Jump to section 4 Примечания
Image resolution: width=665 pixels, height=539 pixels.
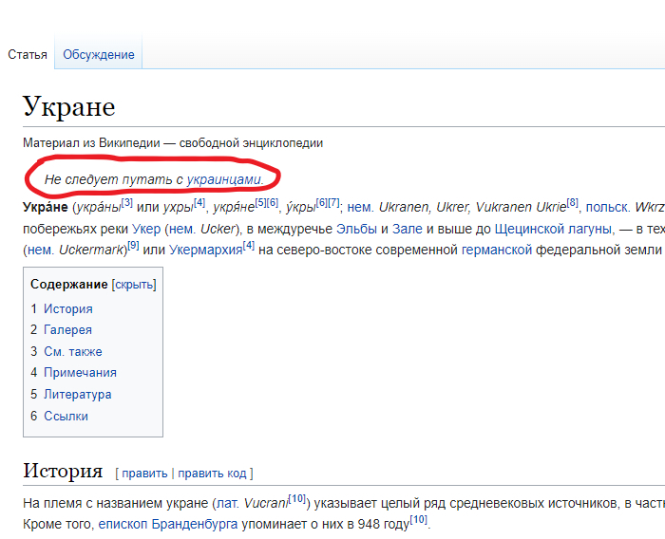[80, 373]
